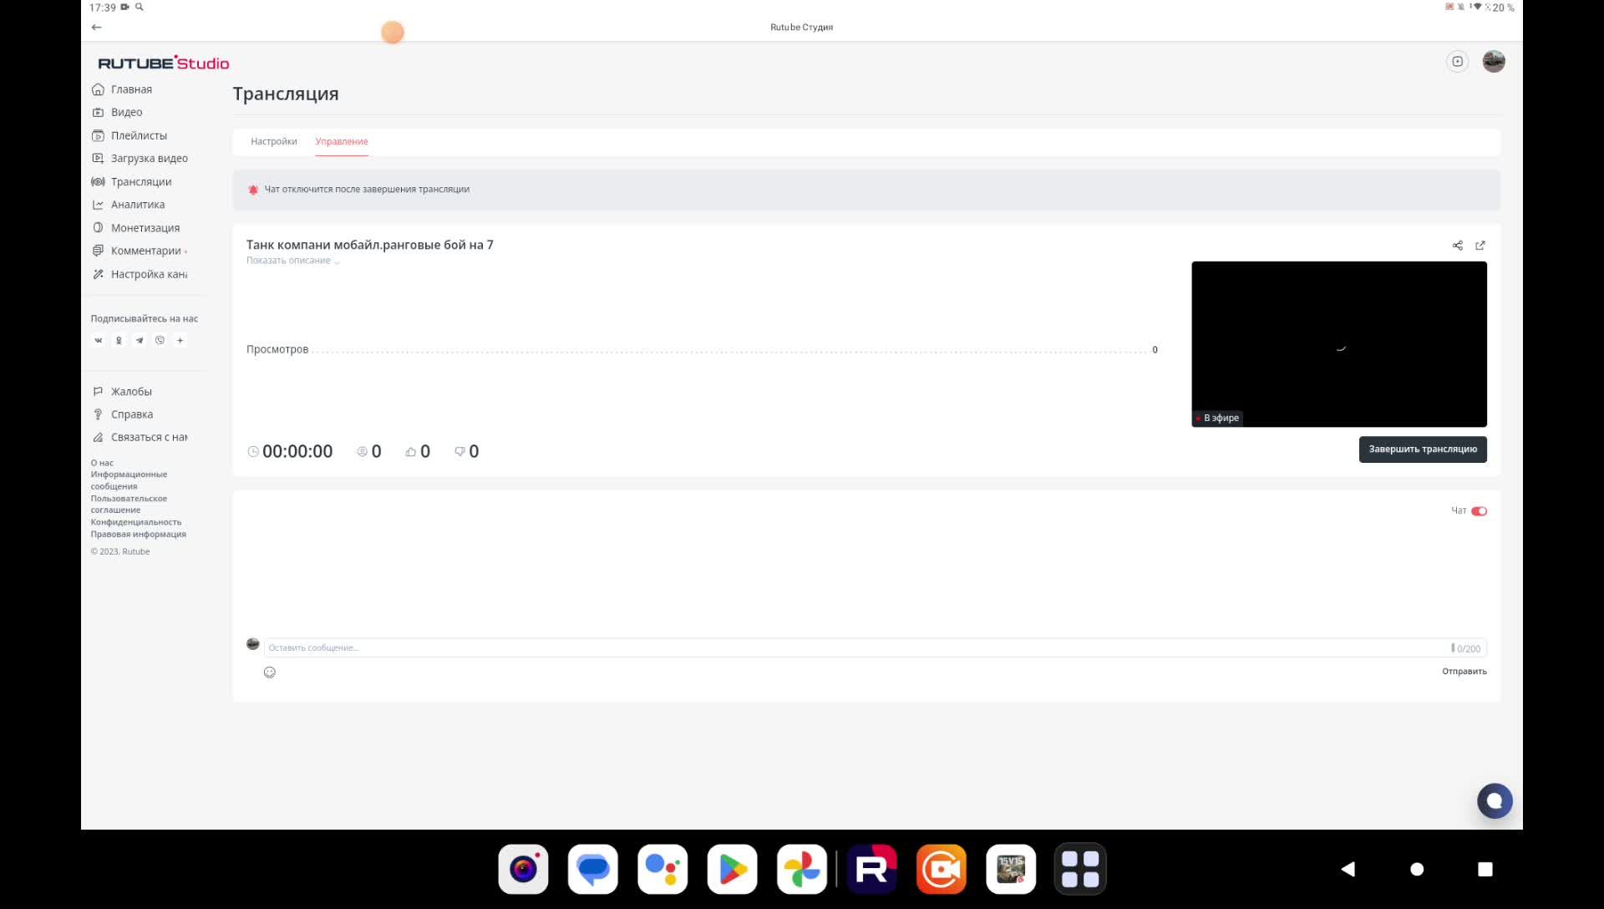Screen dimensions: 1604x909
Task: Open the support chat bubble widget
Action: coord(1494,801)
